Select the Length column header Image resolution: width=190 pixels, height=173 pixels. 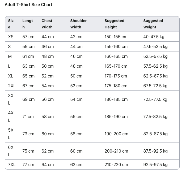point(28,24)
